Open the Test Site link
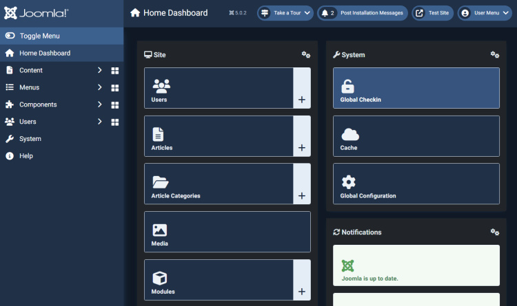Viewport: 517px width, 306px height. pos(432,13)
